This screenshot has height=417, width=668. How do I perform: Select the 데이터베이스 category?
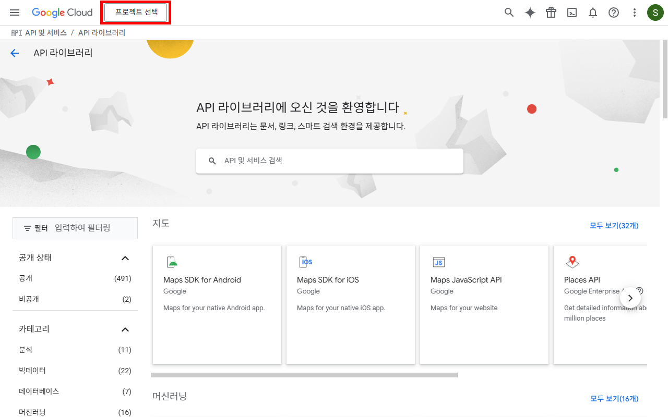coord(75,391)
